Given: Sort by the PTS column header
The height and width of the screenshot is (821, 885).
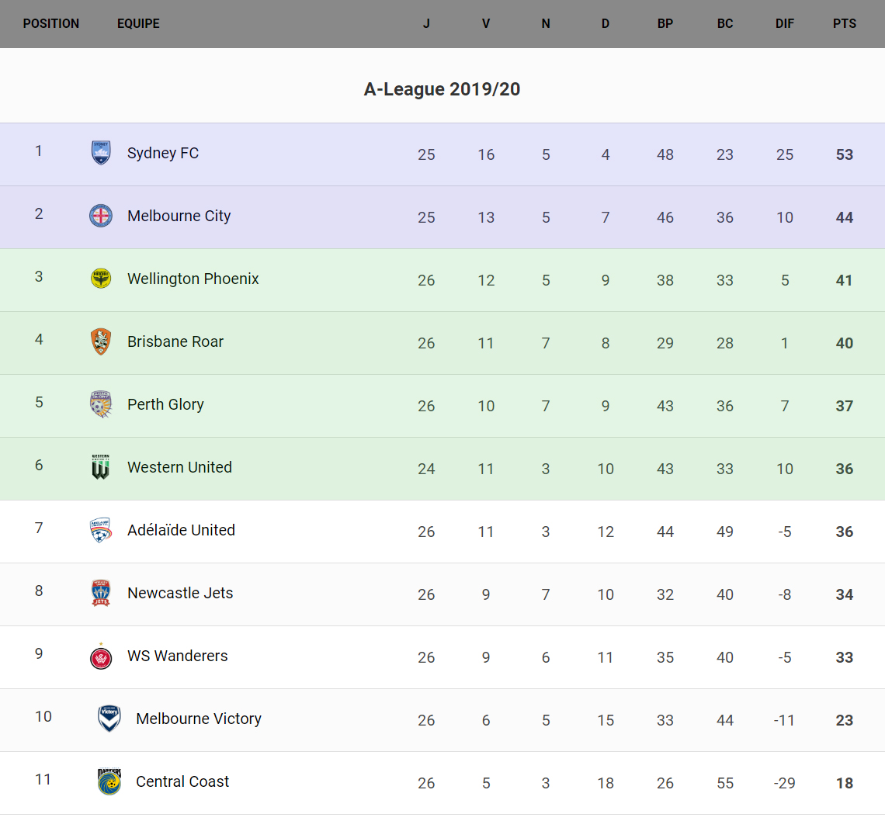Looking at the screenshot, I should click(x=845, y=23).
